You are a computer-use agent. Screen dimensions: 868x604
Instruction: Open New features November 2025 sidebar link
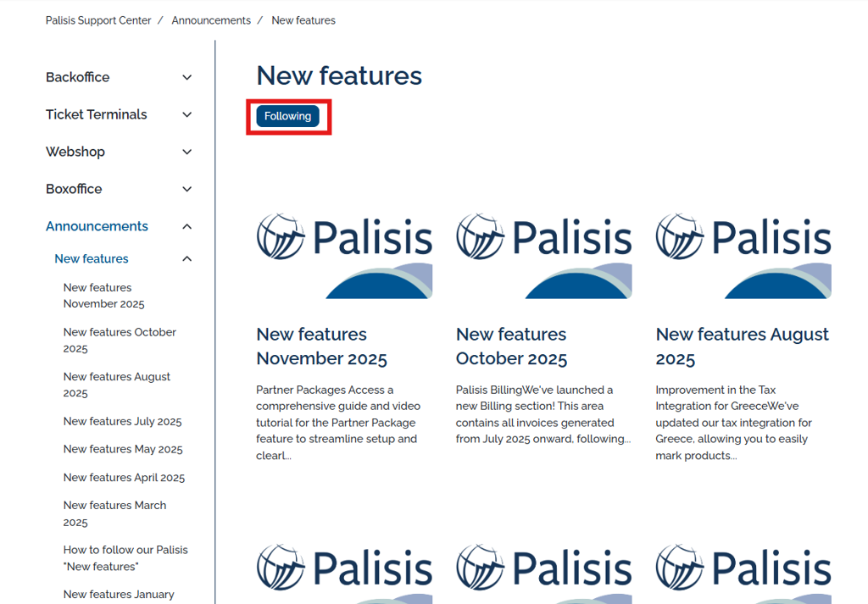pos(103,296)
